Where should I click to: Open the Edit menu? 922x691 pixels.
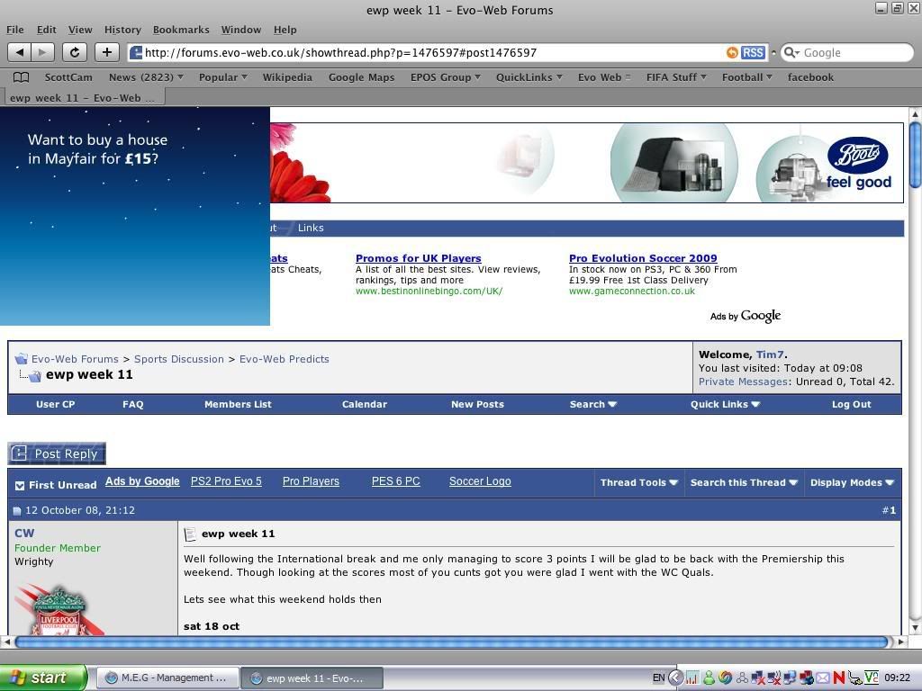click(x=47, y=30)
